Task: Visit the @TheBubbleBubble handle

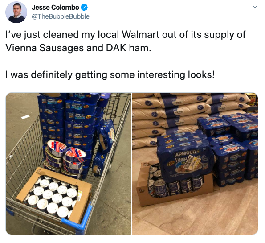Action: pos(60,16)
